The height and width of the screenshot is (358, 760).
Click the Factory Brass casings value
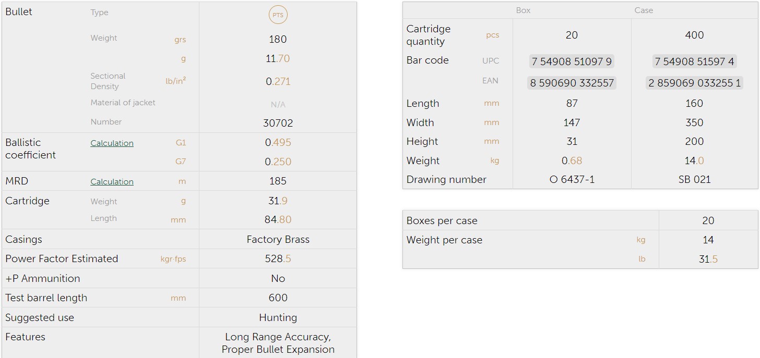(278, 240)
